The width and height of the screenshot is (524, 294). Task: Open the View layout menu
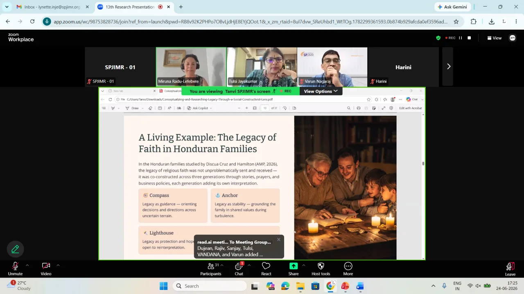(x=494, y=38)
